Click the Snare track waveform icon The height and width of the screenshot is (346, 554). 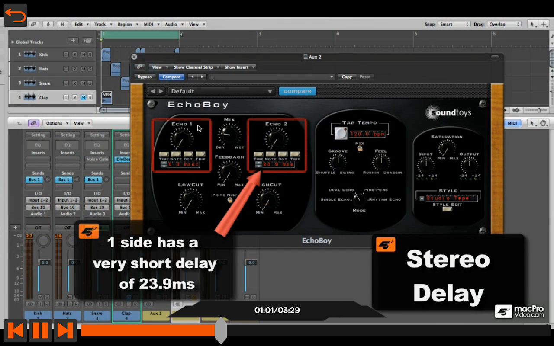coord(30,83)
